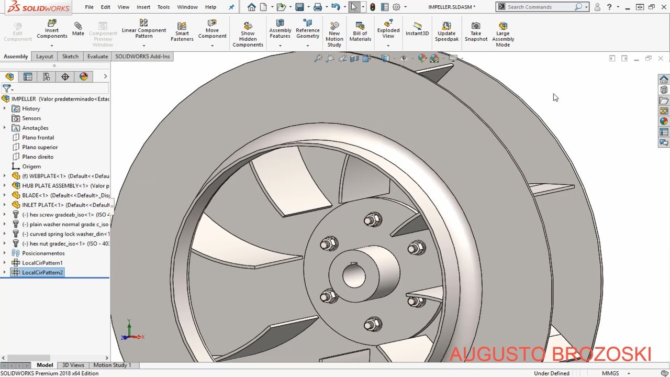Select the hex nut gradec_iso<1> item

coord(61,243)
